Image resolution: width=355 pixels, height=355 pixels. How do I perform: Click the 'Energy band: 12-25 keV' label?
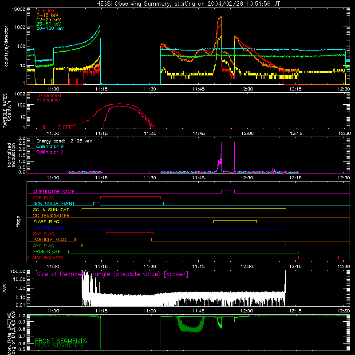point(64,141)
